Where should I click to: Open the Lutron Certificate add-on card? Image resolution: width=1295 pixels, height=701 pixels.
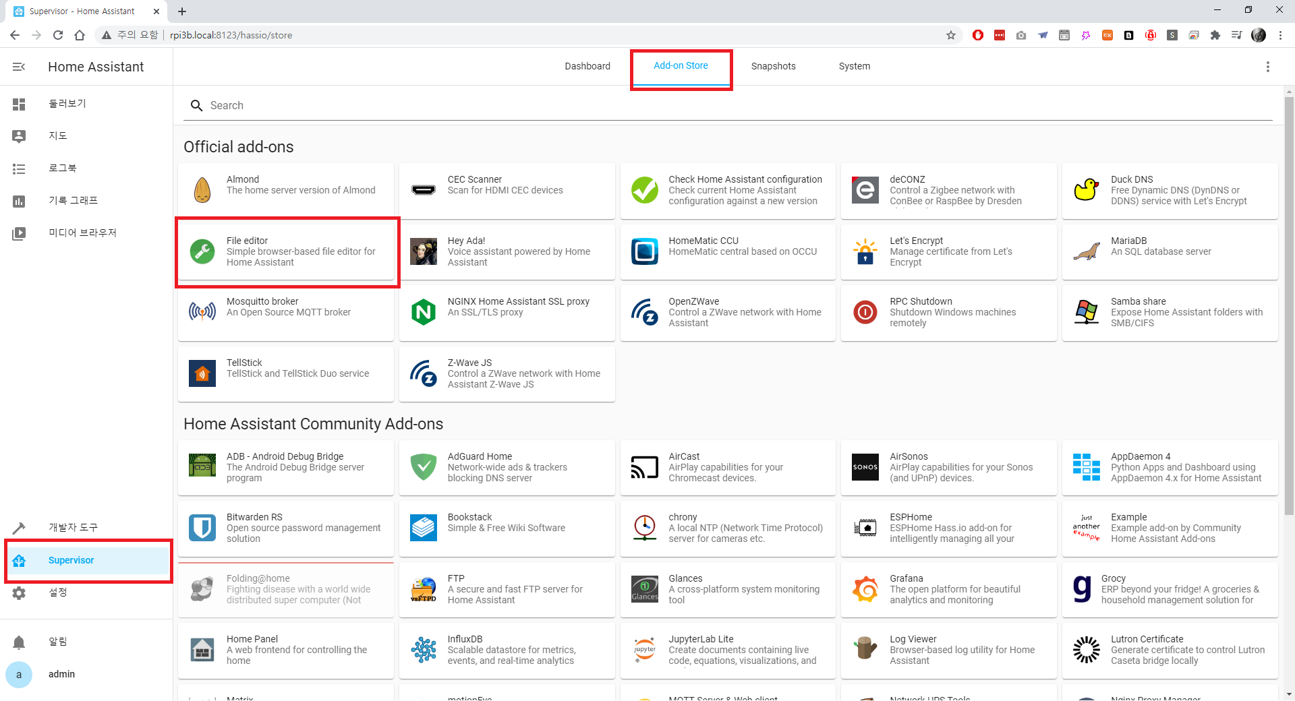coord(1170,650)
